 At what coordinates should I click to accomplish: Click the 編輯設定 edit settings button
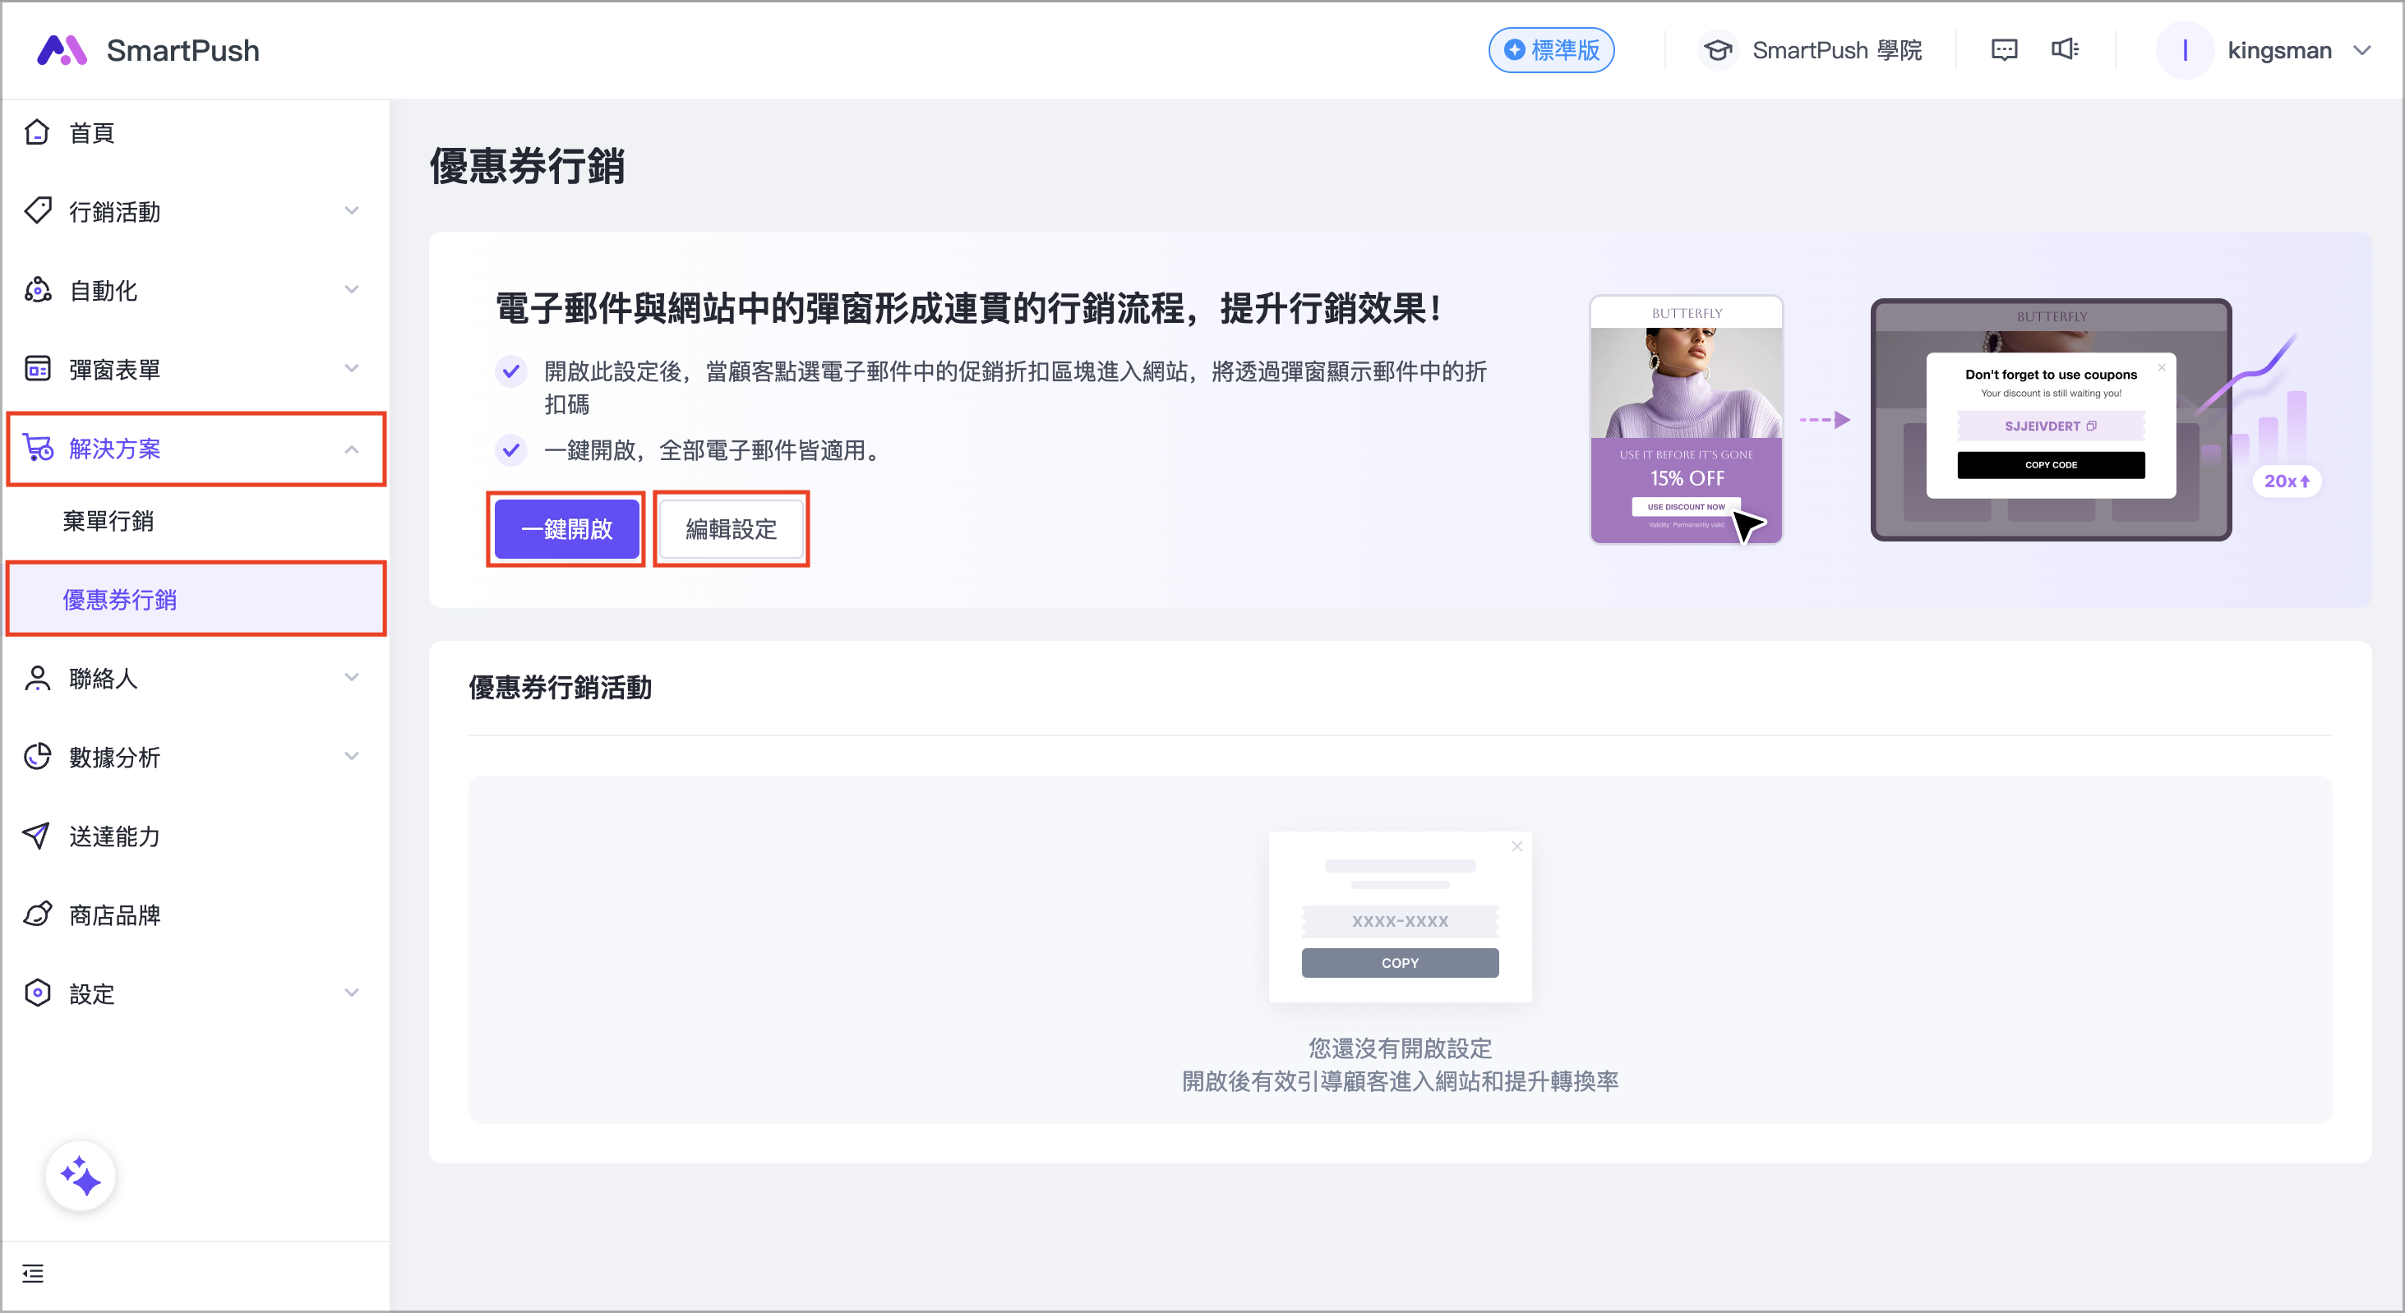pyautogui.click(x=730, y=529)
